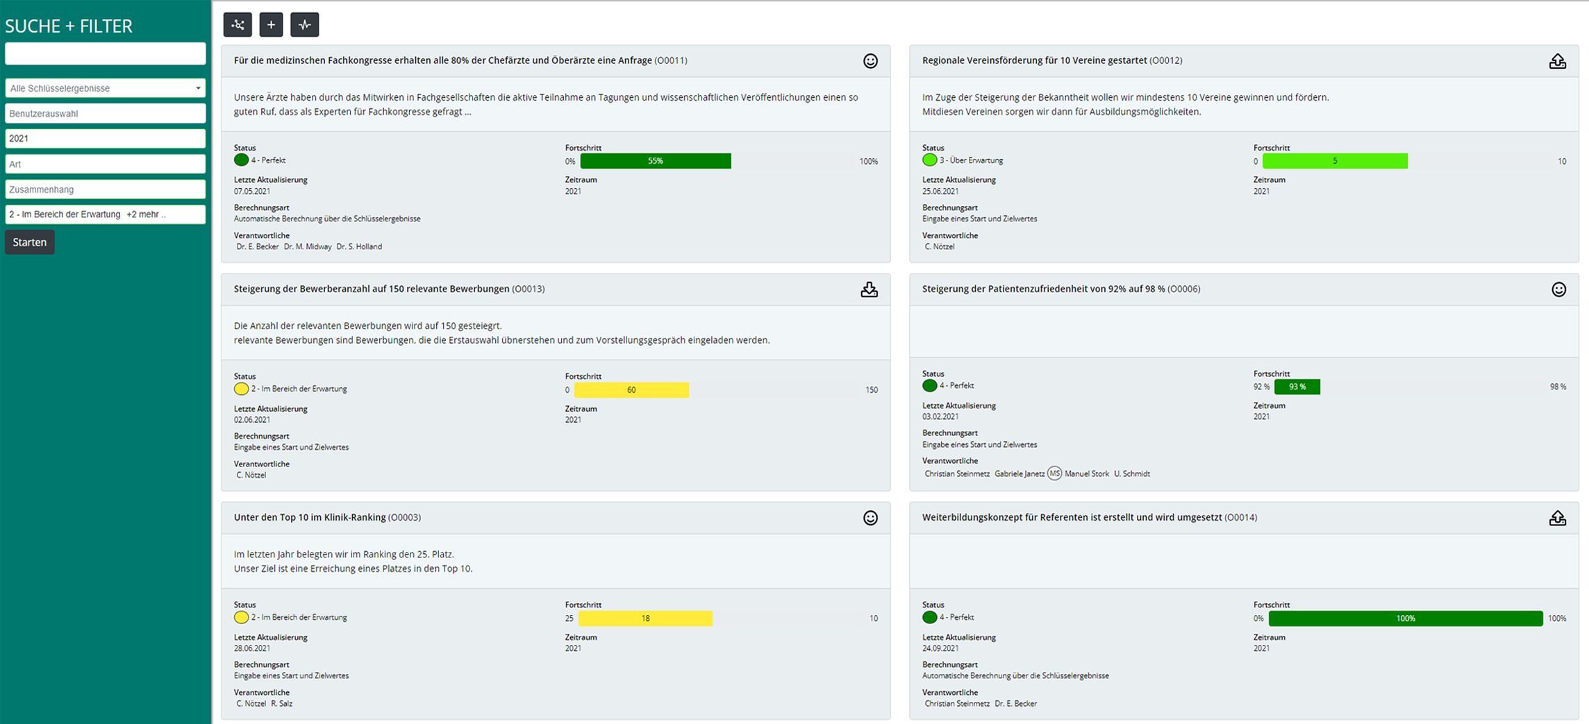Viewport: 1589px width, 724px height.
Task: Click smiley icon on objective O0006
Action: pos(1559,289)
